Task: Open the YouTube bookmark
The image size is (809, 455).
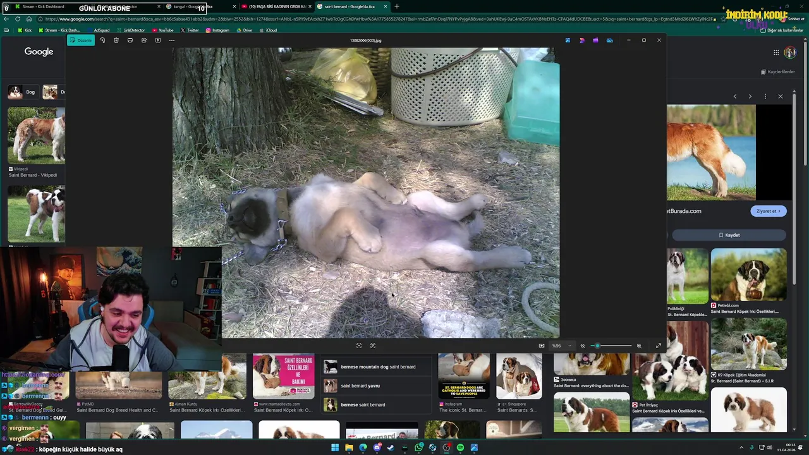Action: coord(162,30)
